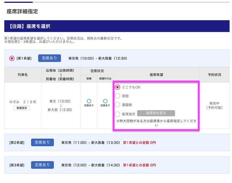Click the 喫煙R付近 availability circle icon
The height and width of the screenshot is (183, 232).
105,101
